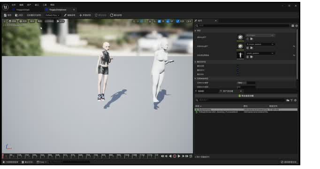Select the white source mannequin in viewport
This screenshot has width=320, height=169.
coord(161,71)
